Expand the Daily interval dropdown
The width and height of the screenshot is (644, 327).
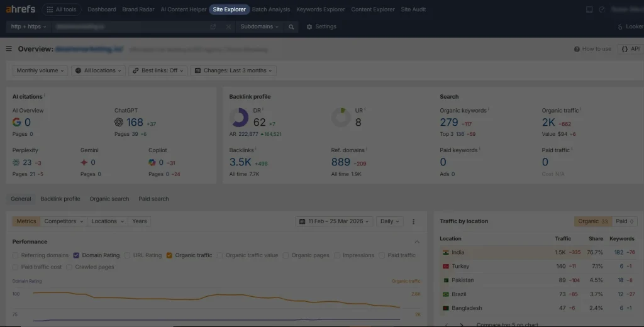click(389, 221)
